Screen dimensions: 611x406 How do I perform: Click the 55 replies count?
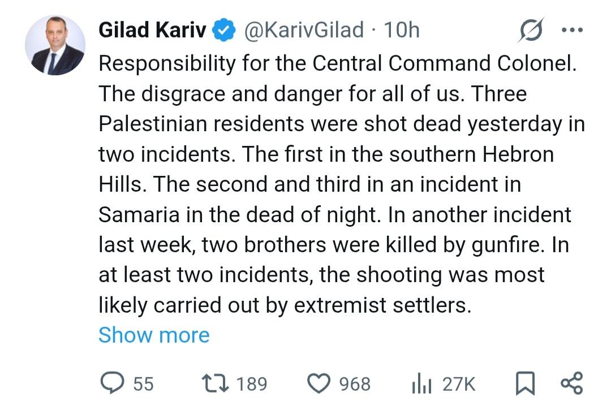pos(143,385)
